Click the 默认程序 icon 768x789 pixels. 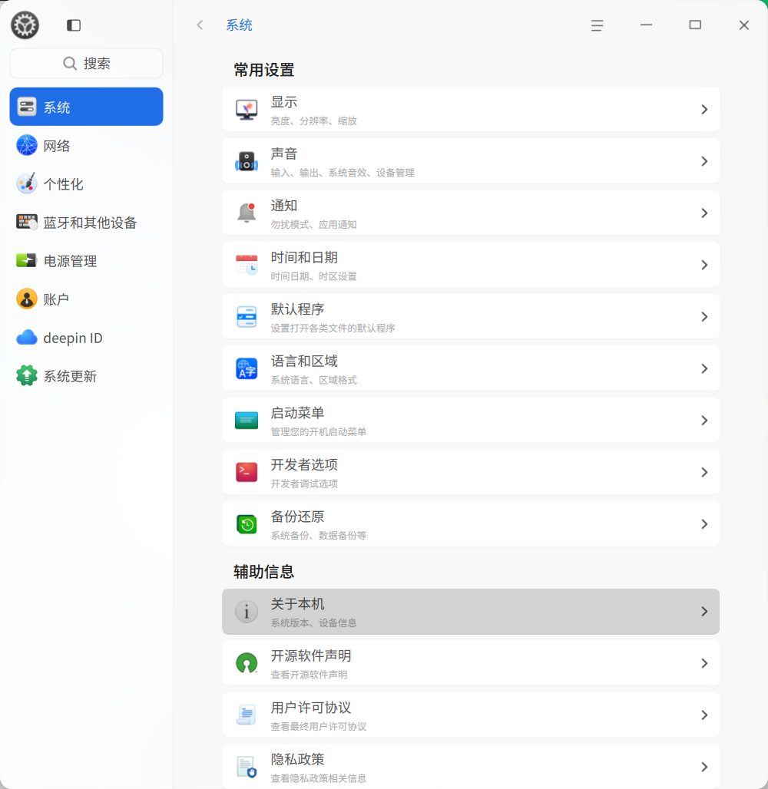point(247,316)
